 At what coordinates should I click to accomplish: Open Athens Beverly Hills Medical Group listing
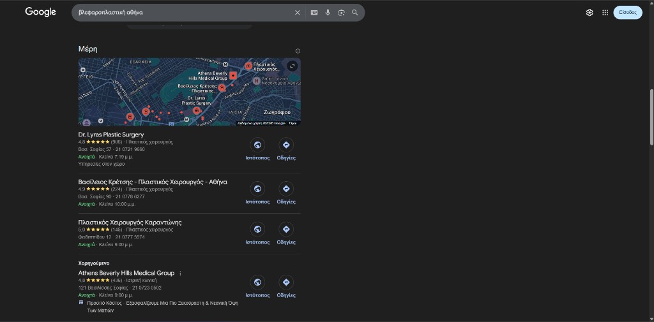pos(126,274)
